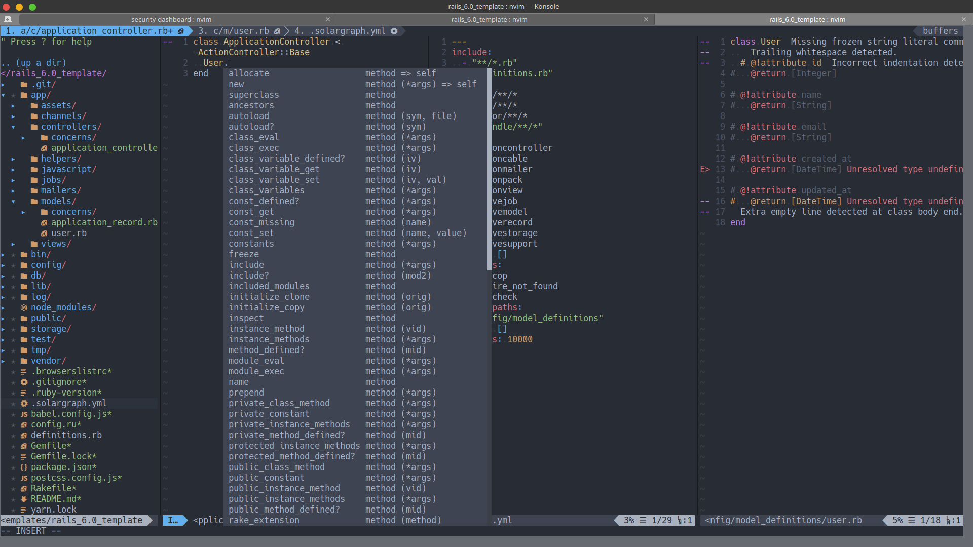
Task: Select buffer tab 1 application_controller.rb
Action: pos(94,31)
